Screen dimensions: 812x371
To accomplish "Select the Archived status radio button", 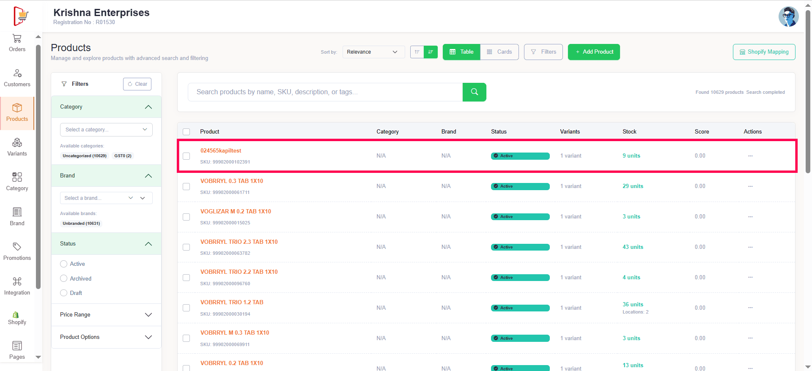I will [x=64, y=278].
